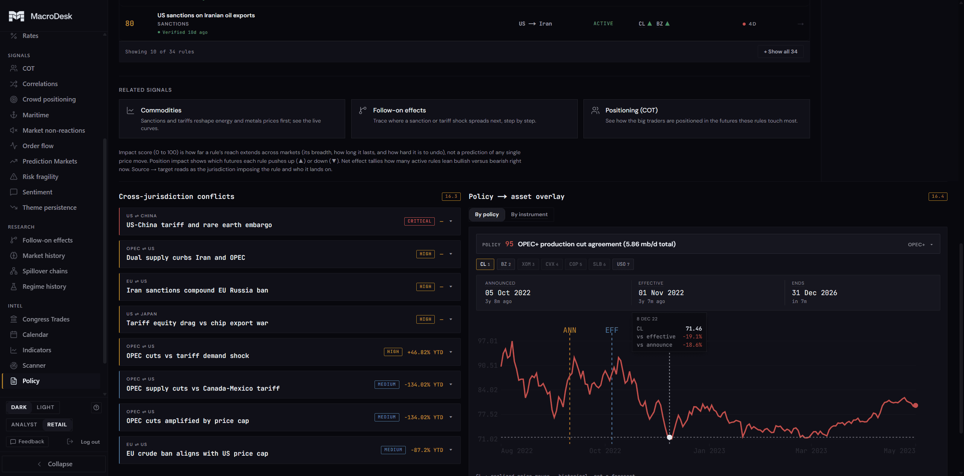Click the help question mark icon

pyautogui.click(x=96, y=408)
